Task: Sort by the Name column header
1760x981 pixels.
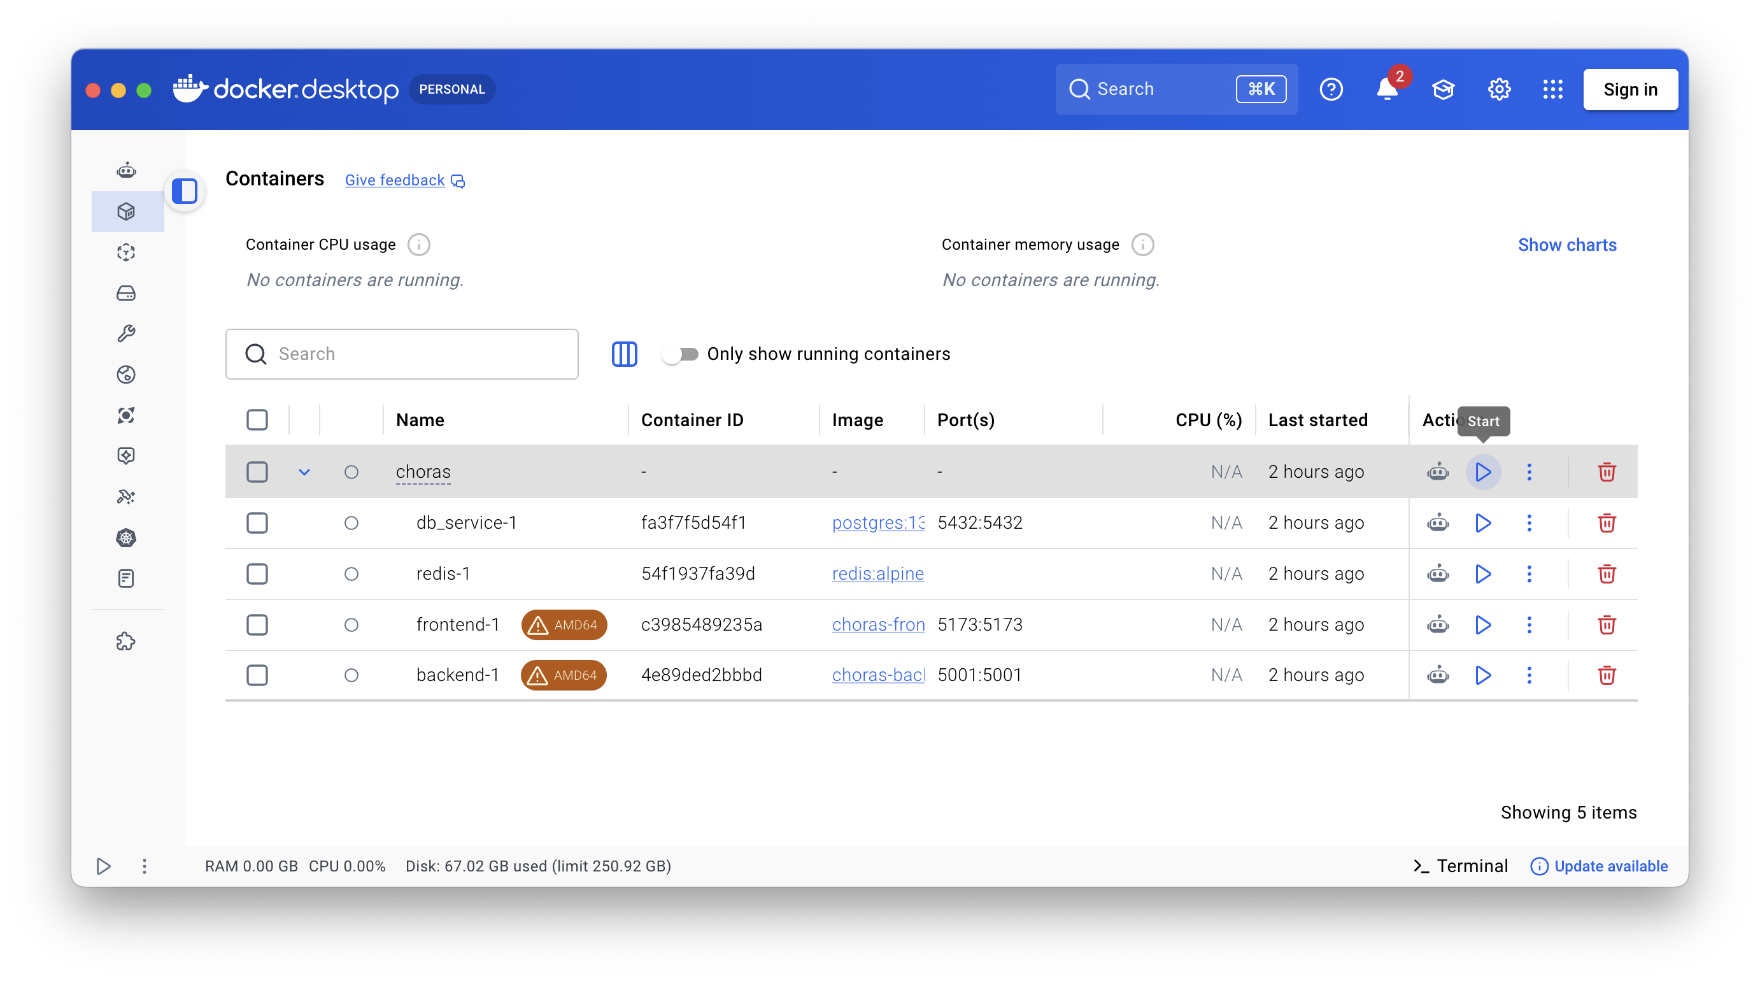Action: tap(420, 420)
